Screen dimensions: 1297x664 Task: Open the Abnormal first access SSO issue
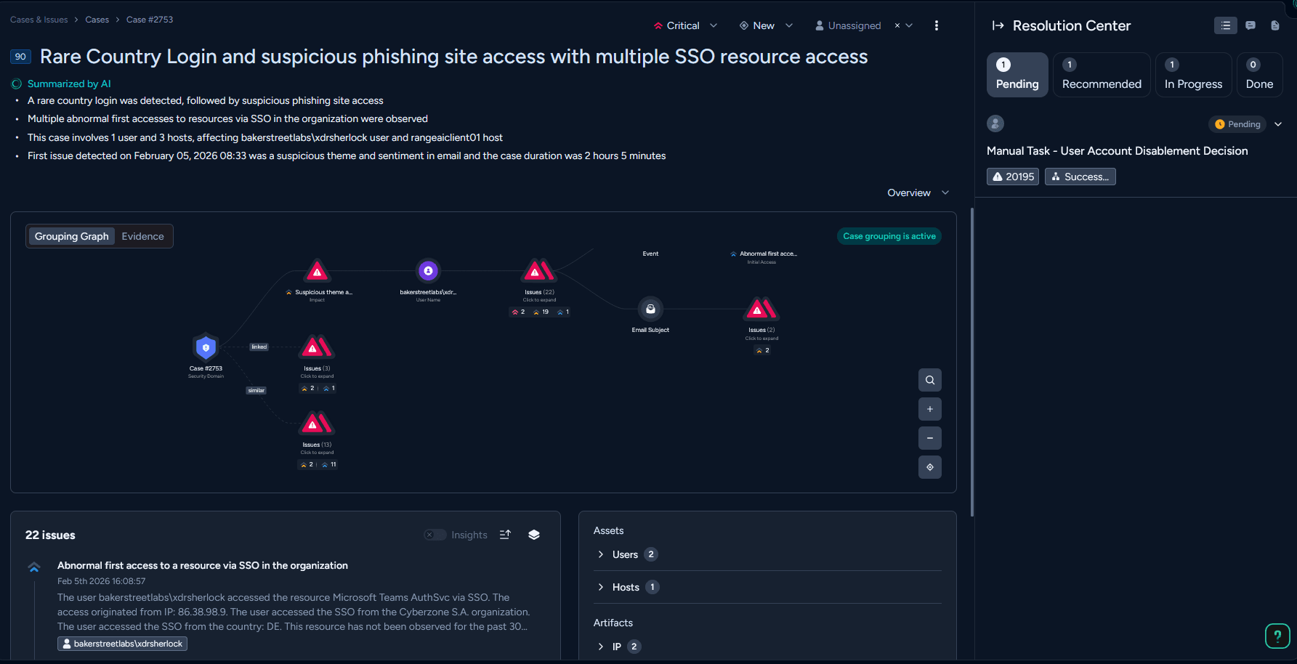[x=203, y=565]
